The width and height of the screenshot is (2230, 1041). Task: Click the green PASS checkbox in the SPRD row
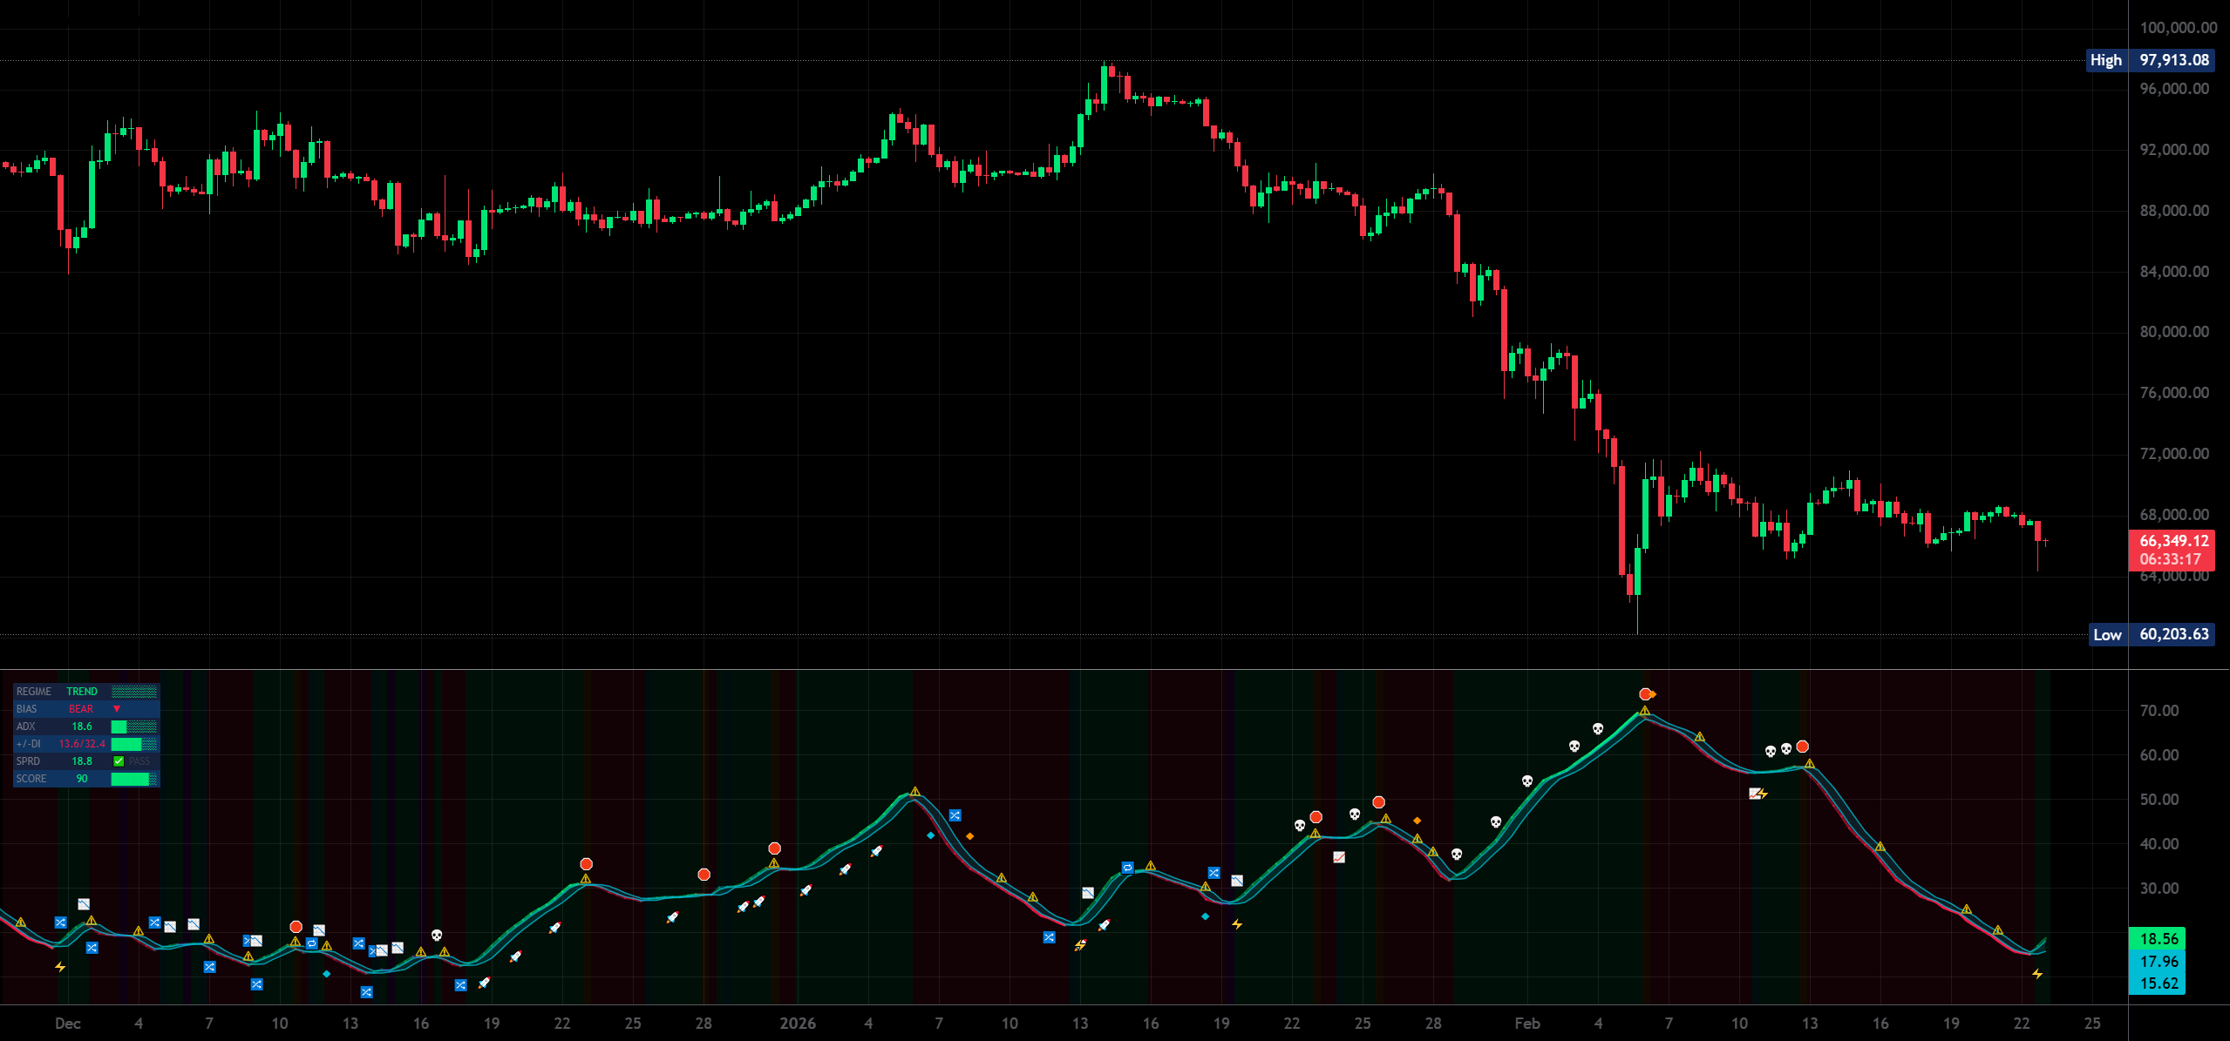click(119, 761)
